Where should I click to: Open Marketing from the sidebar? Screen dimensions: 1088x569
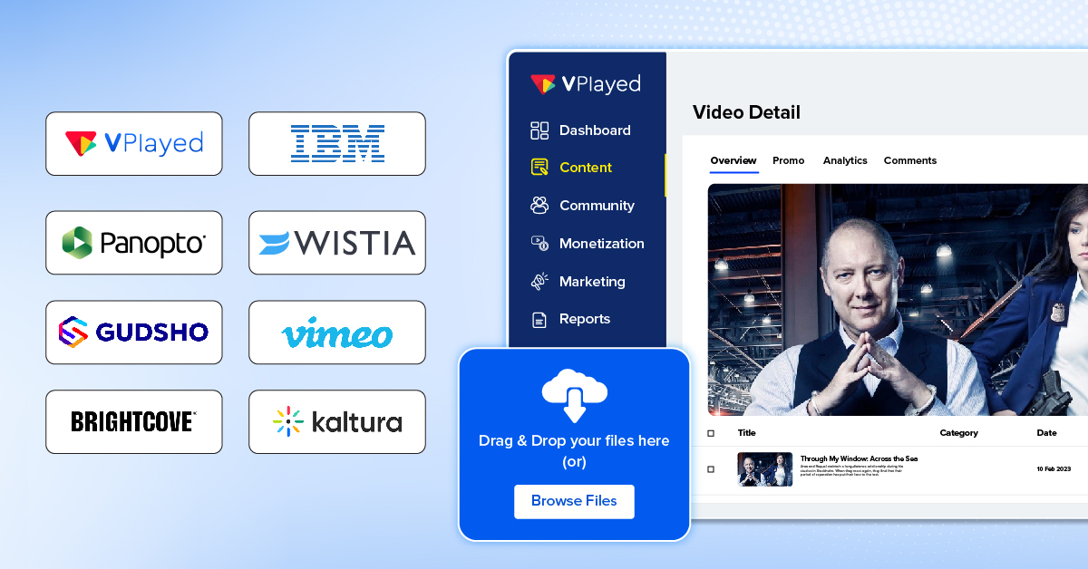(x=592, y=282)
